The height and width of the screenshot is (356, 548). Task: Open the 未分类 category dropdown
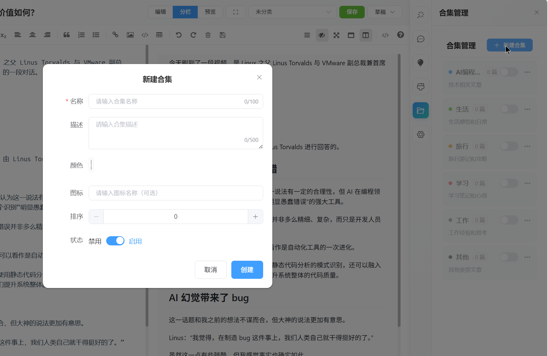pos(292,12)
